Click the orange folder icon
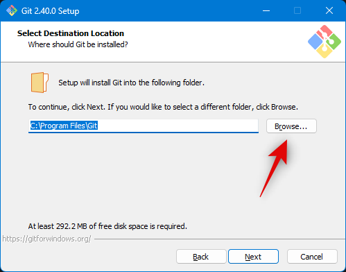 [x=40, y=83]
